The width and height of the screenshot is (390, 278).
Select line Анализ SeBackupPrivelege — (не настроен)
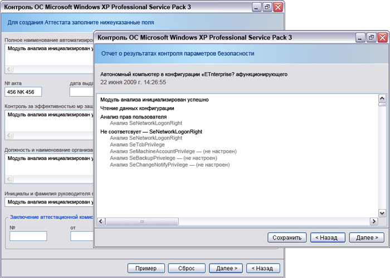[x=163, y=158]
